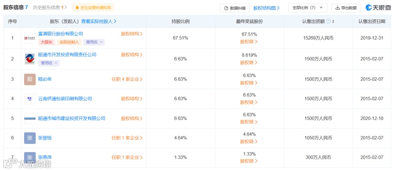Image resolution: width=394 pixels, height=171 pixels.
Task: Click the 程必荣 avatar icon
Action: (x=30, y=79)
